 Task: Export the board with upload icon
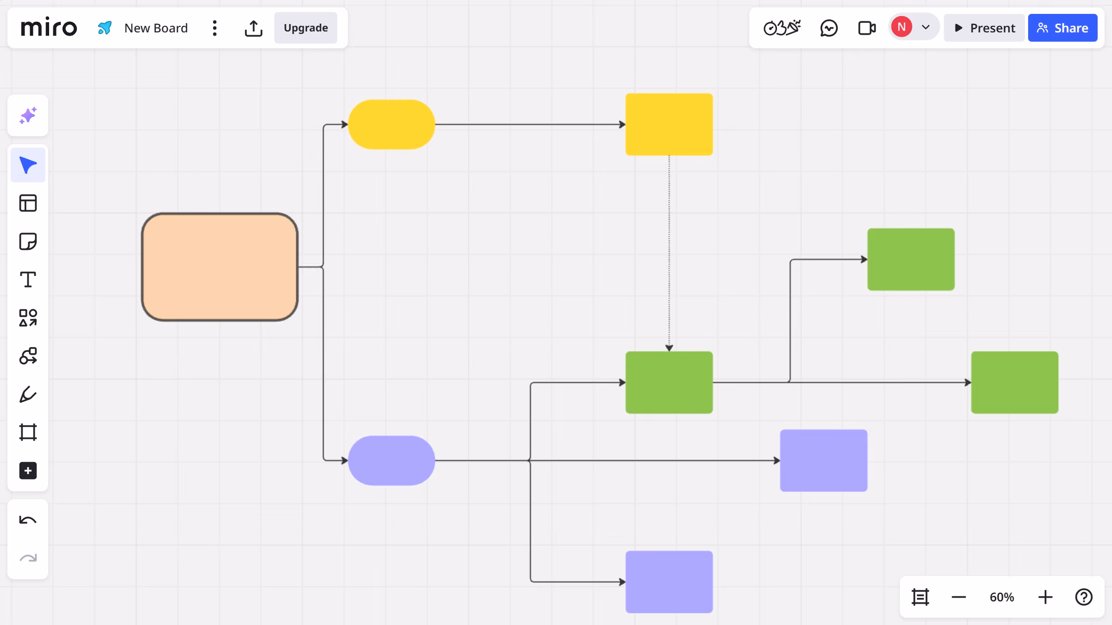253,28
